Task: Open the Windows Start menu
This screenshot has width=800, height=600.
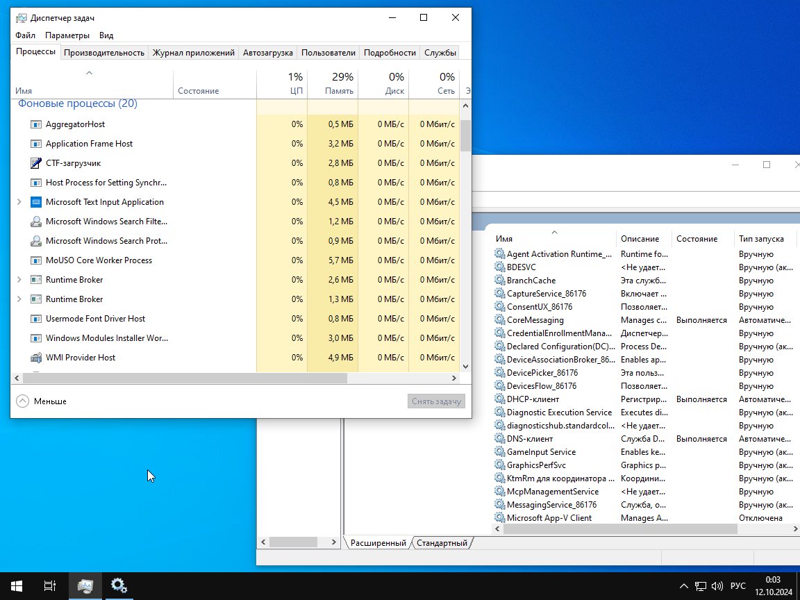Action: click(x=17, y=585)
